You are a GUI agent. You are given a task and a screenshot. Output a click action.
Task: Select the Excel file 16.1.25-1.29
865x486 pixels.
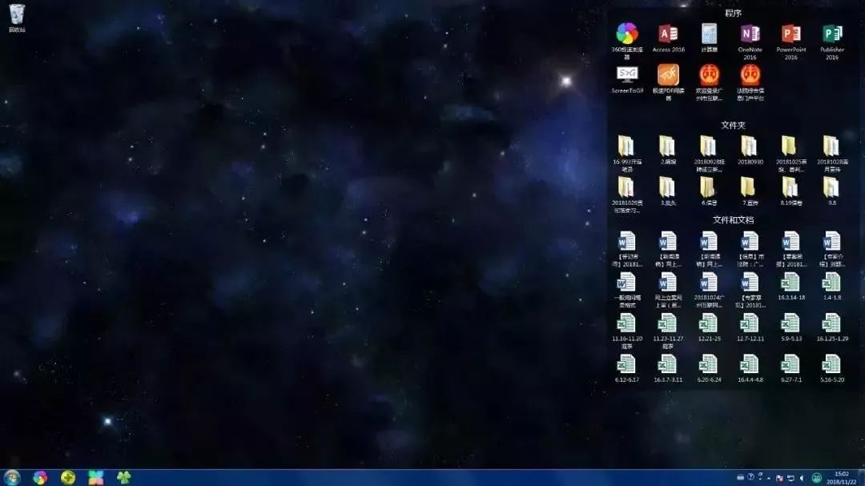click(x=832, y=323)
